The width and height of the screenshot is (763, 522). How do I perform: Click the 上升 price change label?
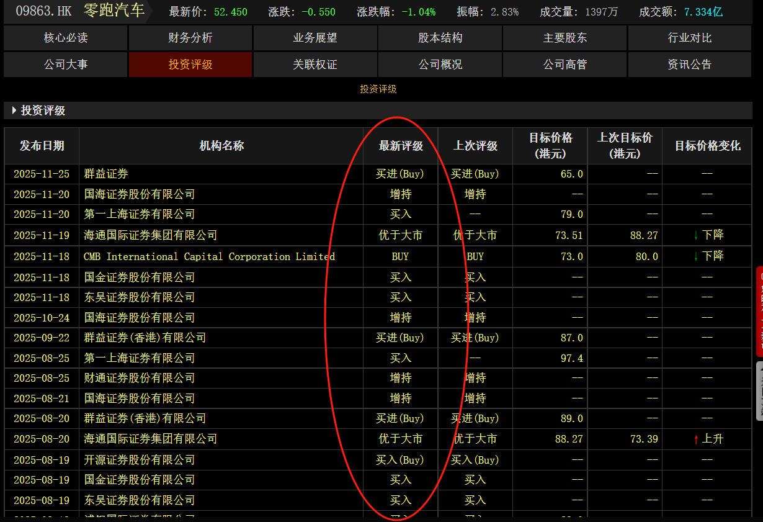pos(713,439)
